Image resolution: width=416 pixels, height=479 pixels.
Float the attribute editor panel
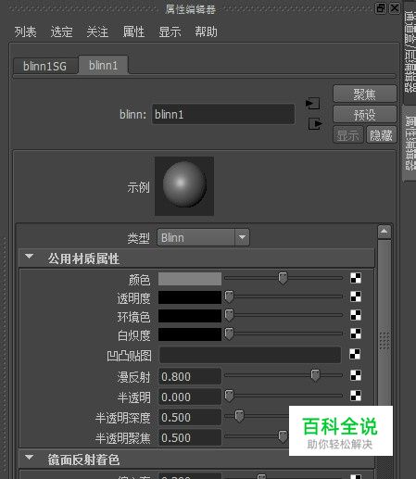[381, 7]
